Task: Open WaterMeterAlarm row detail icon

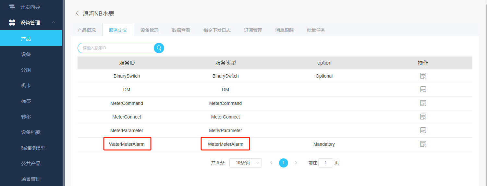Action: point(423,144)
